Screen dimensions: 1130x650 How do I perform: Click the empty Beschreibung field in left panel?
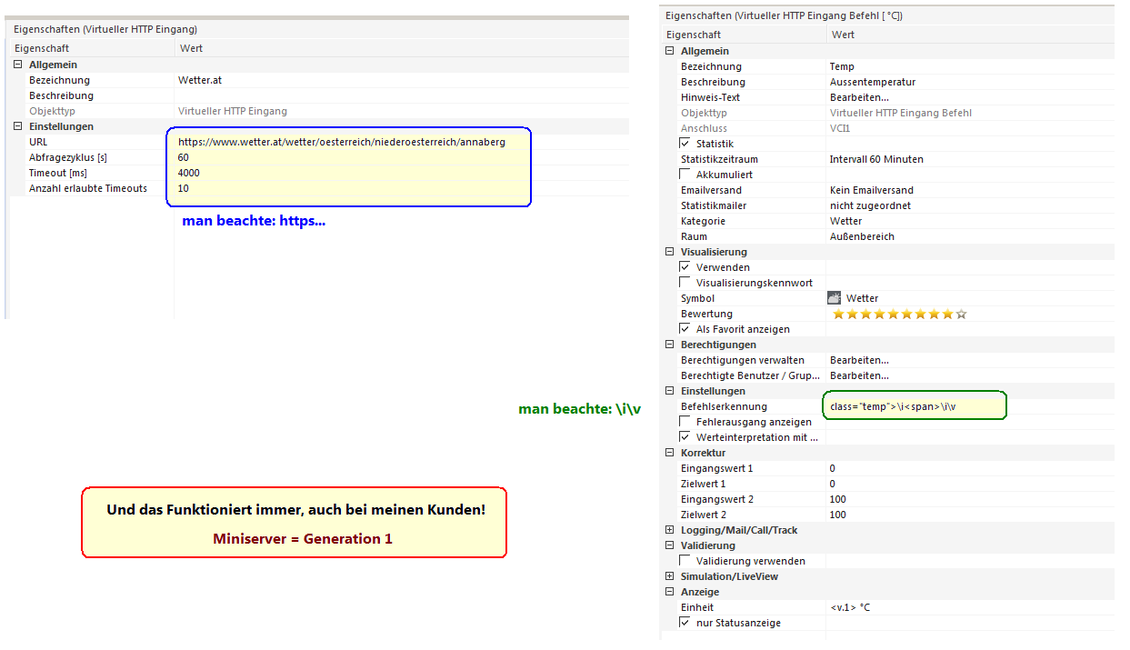[401, 95]
